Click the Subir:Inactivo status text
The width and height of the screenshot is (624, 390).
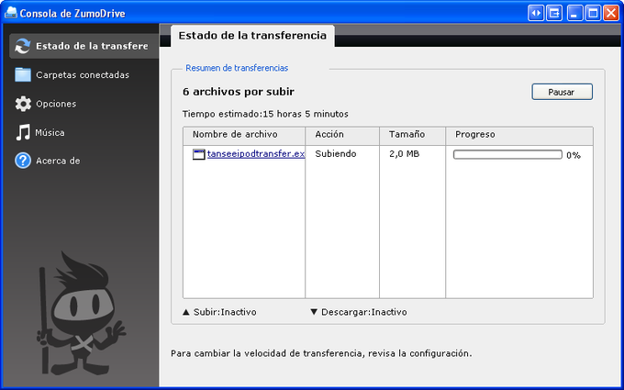(x=225, y=312)
